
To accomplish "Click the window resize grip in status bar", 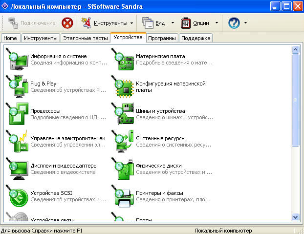I will click(301, 231).
